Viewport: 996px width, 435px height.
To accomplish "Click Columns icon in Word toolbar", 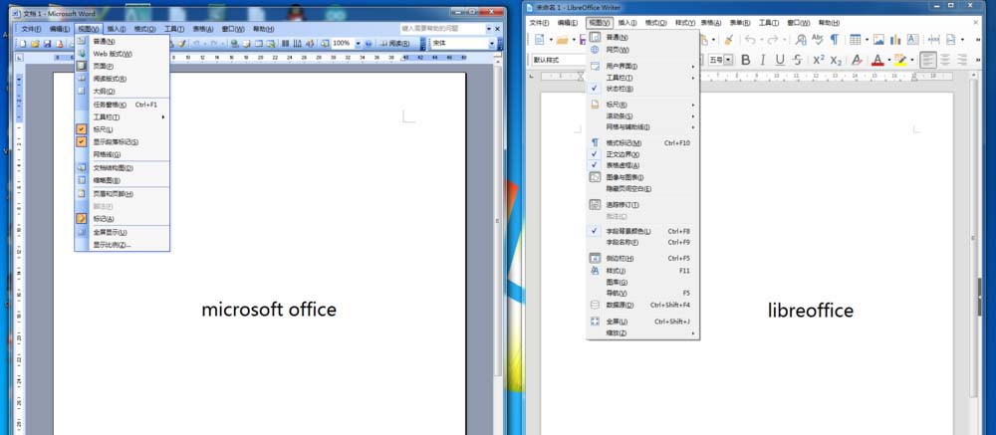I will click(x=285, y=44).
